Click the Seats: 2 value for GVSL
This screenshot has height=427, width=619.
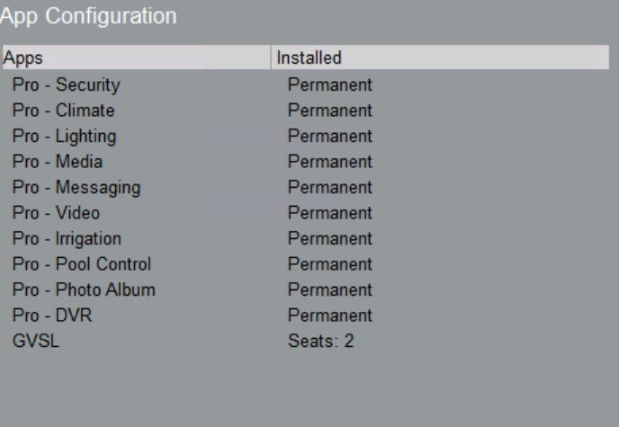(x=321, y=341)
